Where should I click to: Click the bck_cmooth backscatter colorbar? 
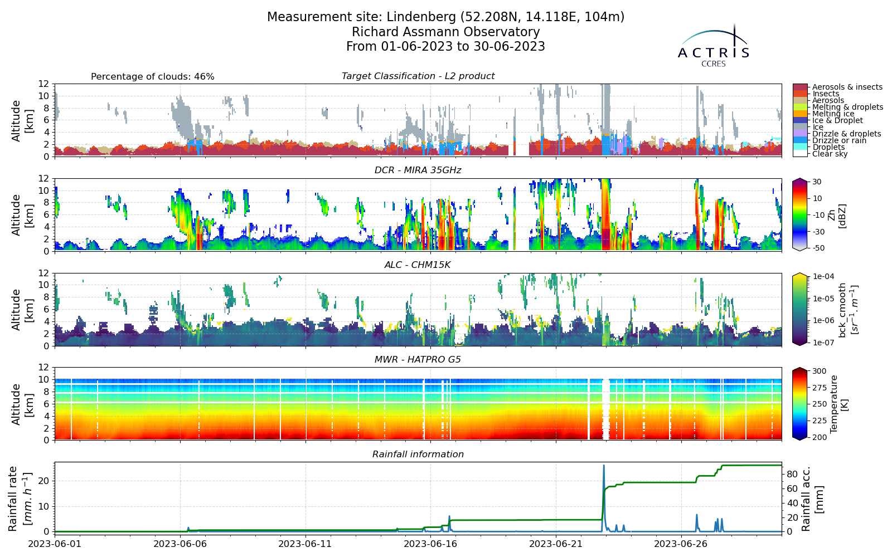click(800, 309)
